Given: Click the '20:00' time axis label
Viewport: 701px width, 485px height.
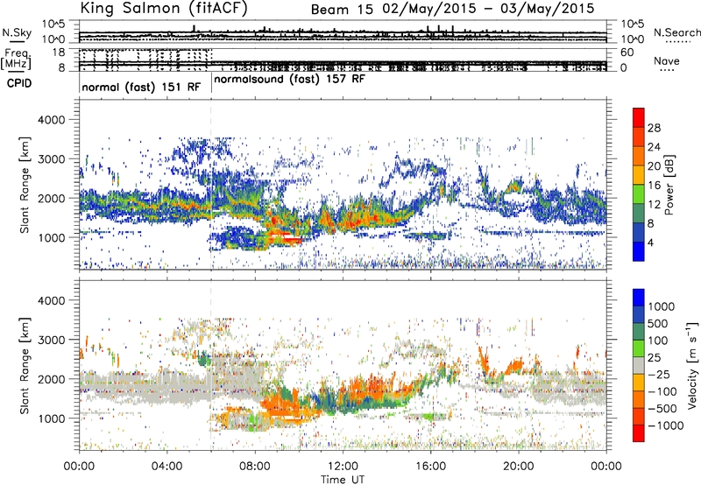Looking at the screenshot, I should (x=519, y=467).
